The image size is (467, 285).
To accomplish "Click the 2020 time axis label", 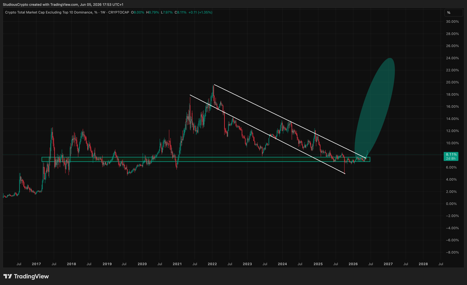I will pos(142,264).
